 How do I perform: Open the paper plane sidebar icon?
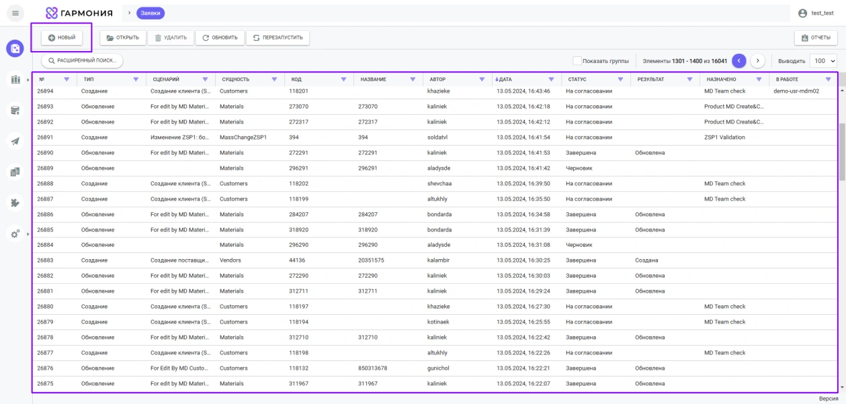[14, 141]
